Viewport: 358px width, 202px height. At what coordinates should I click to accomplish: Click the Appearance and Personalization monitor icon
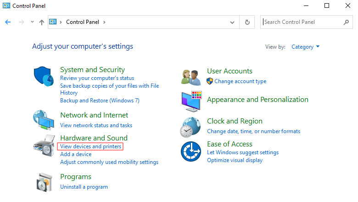191,101
